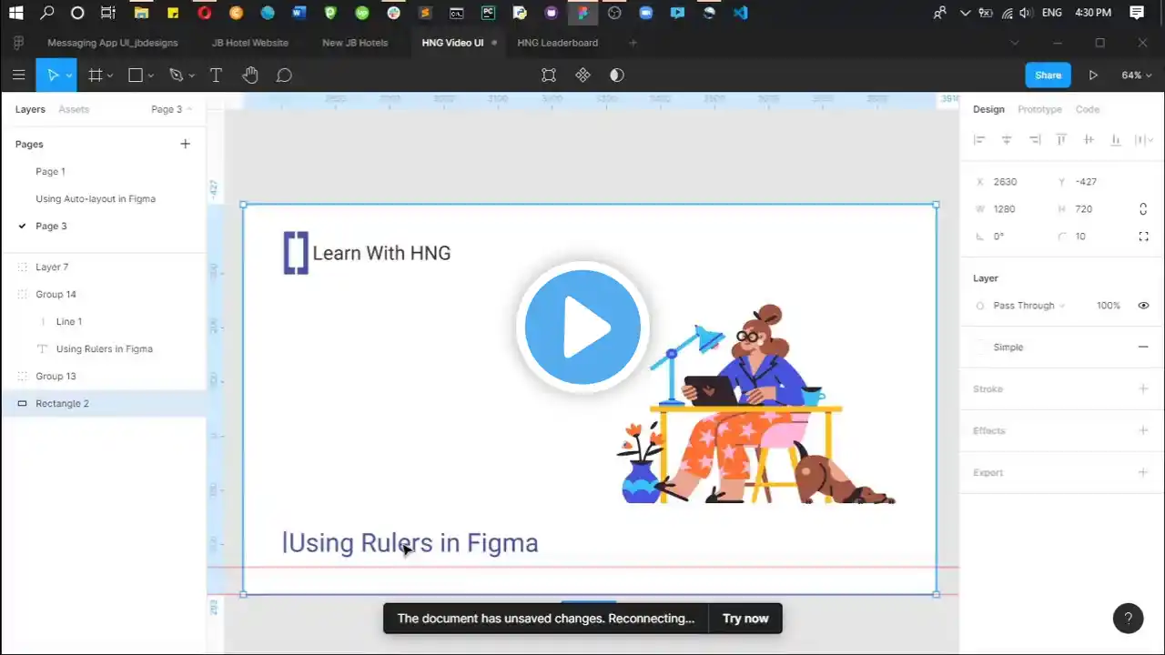The width and height of the screenshot is (1165, 655).
Task: Click the Use as Mask icon
Action: click(617, 76)
